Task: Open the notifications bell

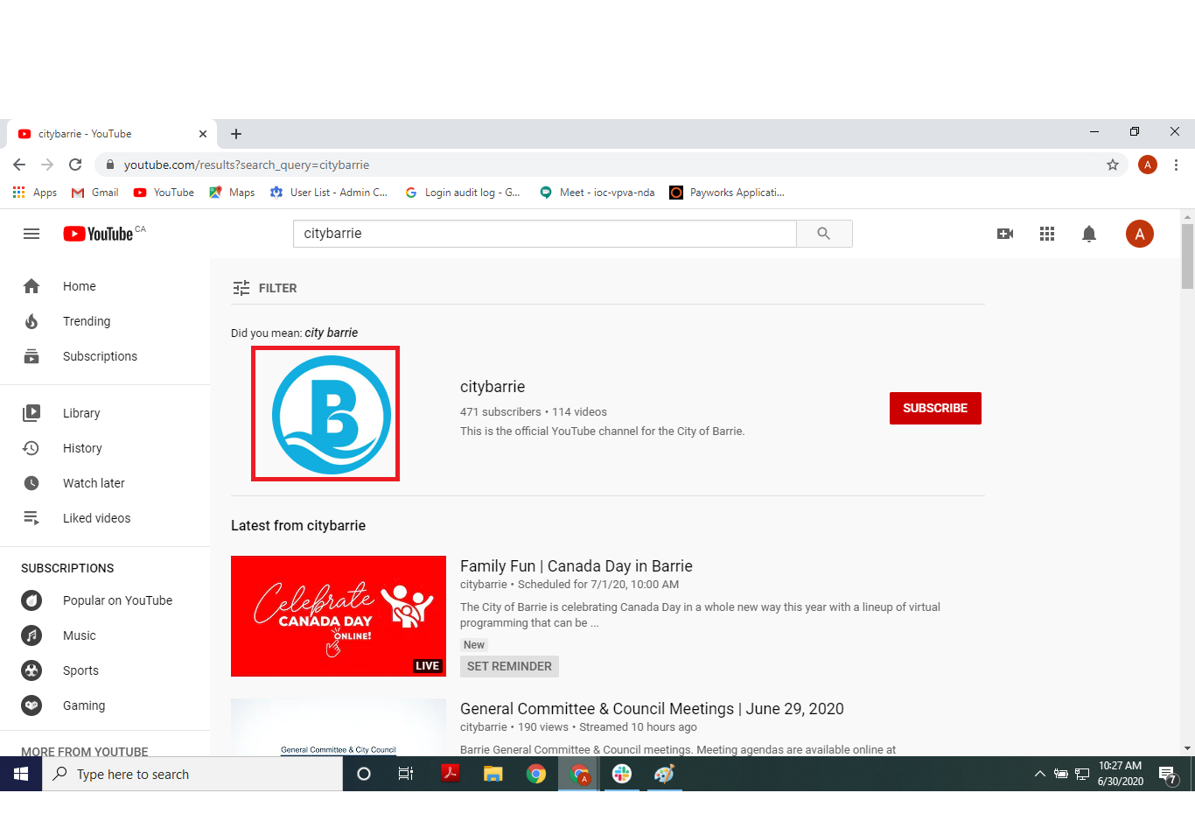Action: (x=1089, y=234)
